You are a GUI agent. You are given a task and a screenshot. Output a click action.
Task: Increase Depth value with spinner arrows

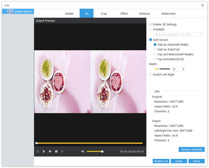[x=183, y=68]
